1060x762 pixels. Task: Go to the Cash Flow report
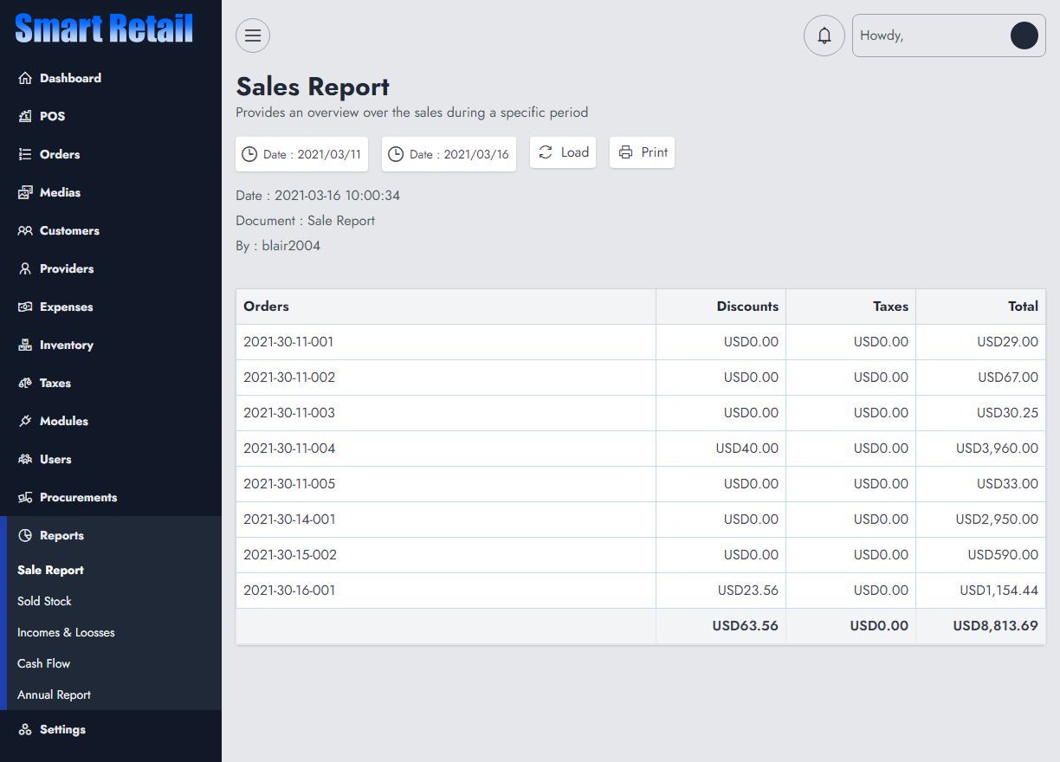43,663
